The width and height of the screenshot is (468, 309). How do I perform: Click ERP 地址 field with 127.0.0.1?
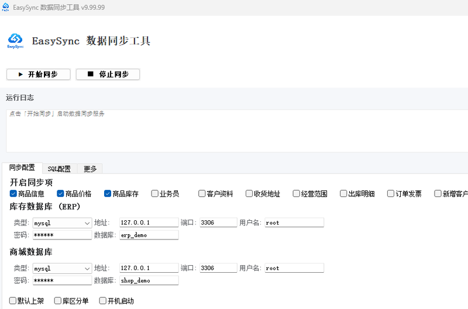pos(149,223)
